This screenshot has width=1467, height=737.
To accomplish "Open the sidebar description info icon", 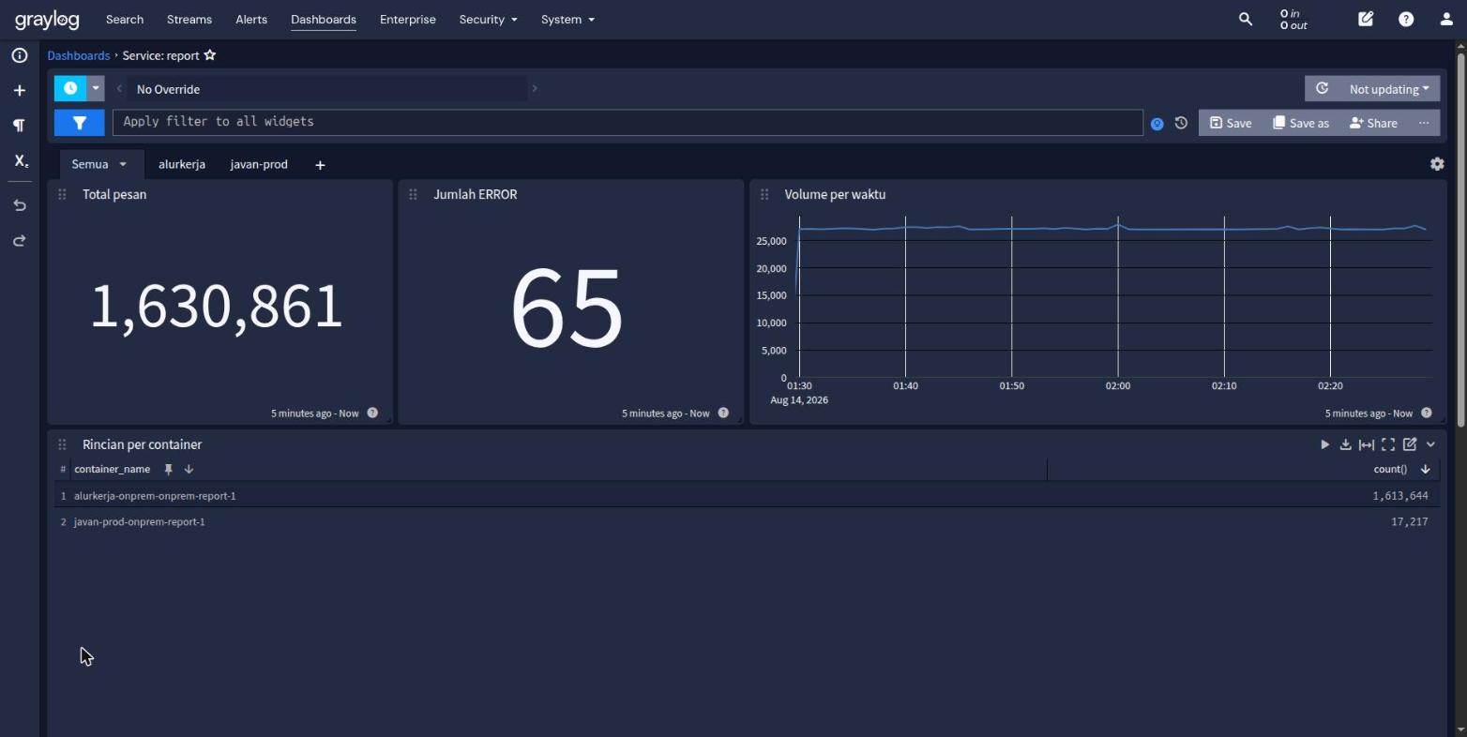I will click(x=19, y=55).
